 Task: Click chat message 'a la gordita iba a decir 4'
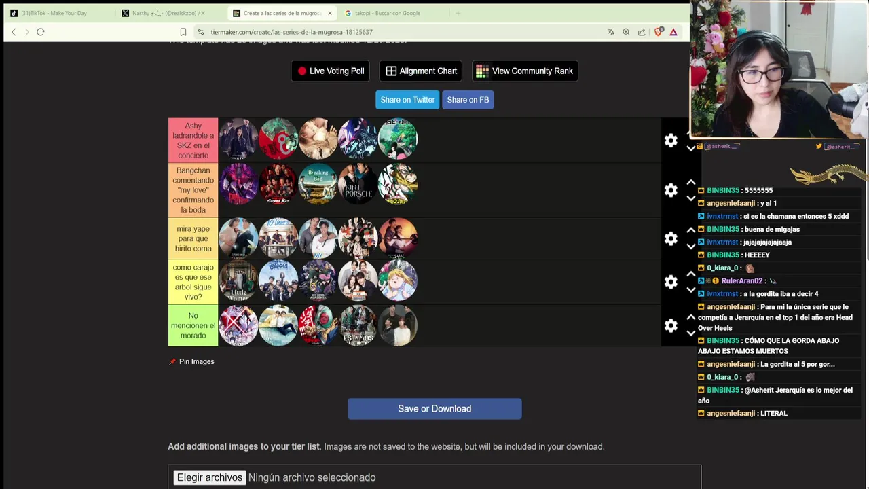point(781,293)
